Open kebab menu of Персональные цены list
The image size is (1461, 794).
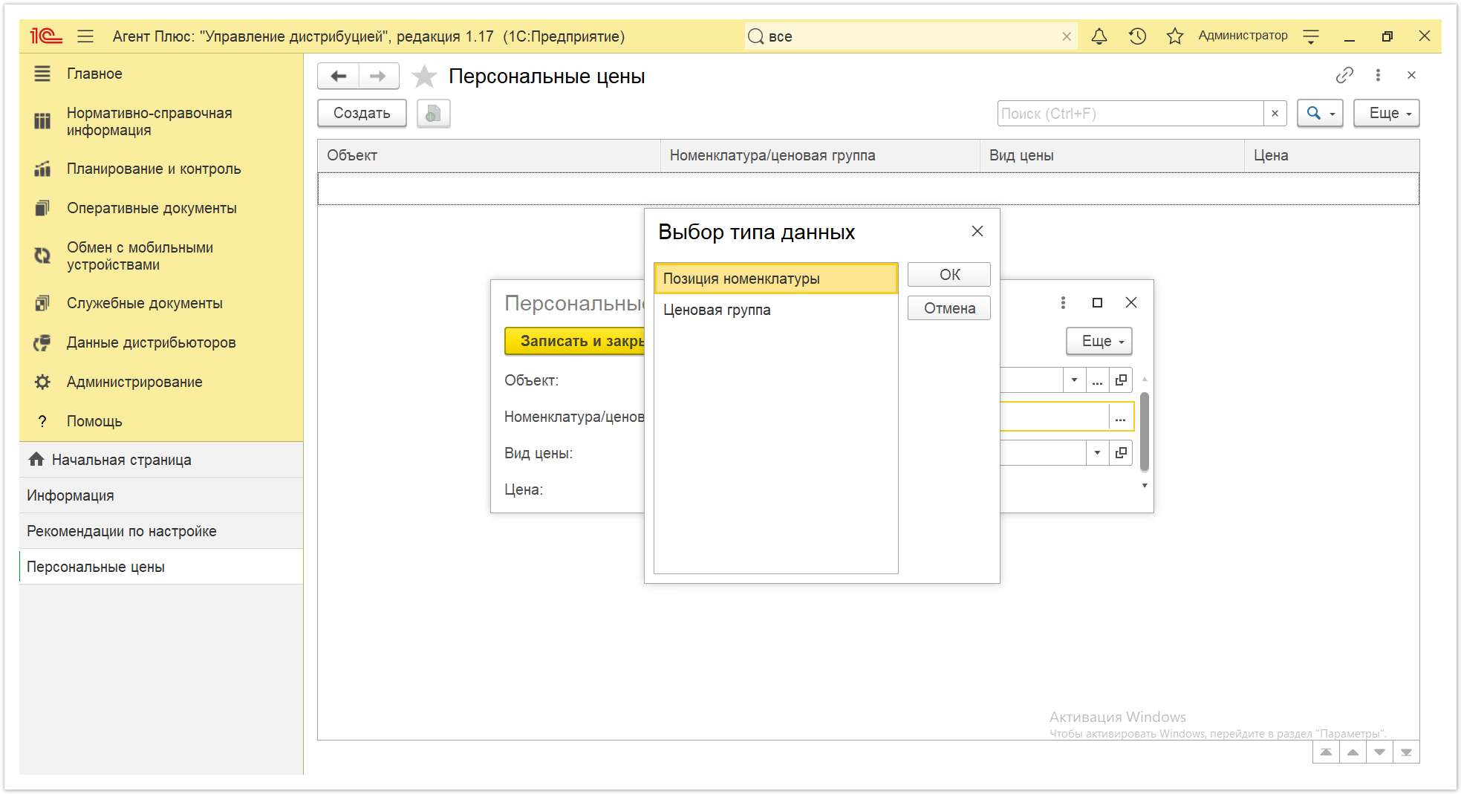(x=1378, y=75)
